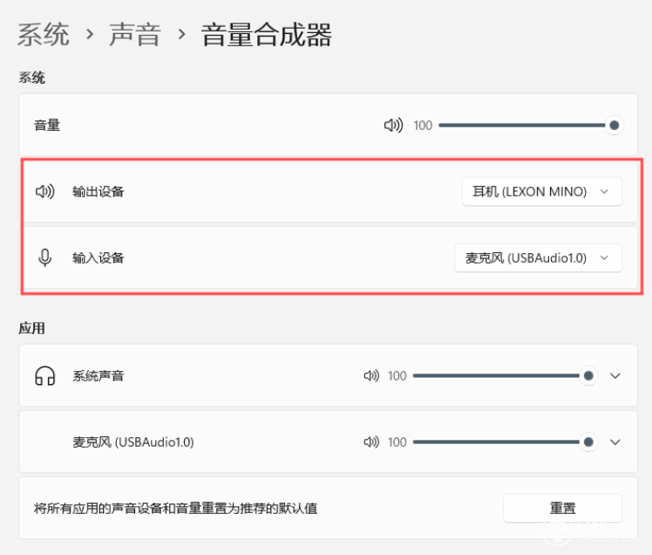Expand the 麦克风 (USBAudio1.0) app row chevron
The image size is (652, 555).
tap(615, 442)
